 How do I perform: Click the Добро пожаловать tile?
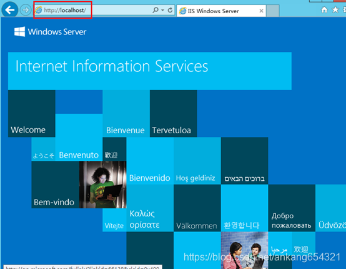292,208
